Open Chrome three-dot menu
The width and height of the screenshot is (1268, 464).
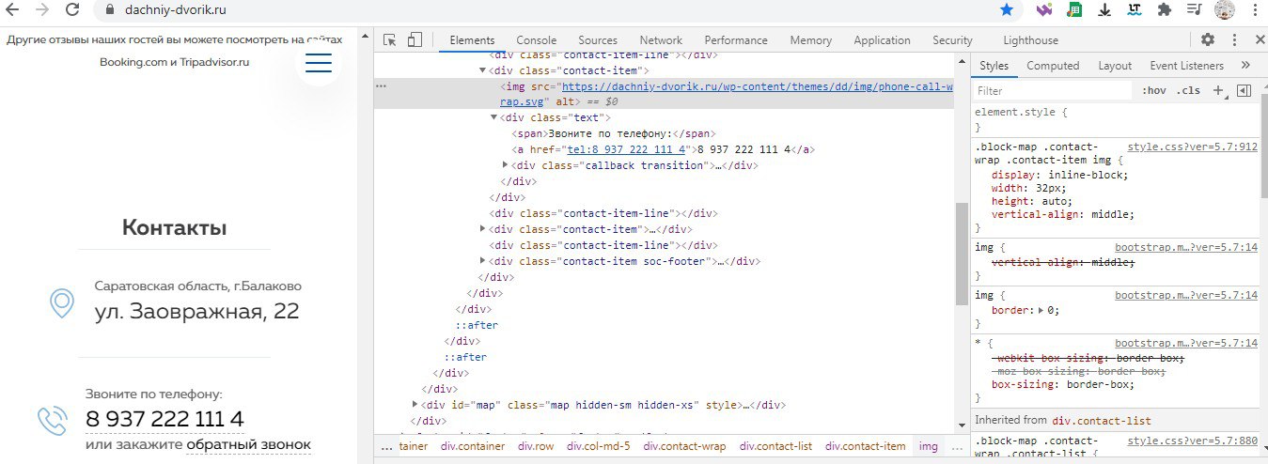pyautogui.click(x=1253, y=10)
